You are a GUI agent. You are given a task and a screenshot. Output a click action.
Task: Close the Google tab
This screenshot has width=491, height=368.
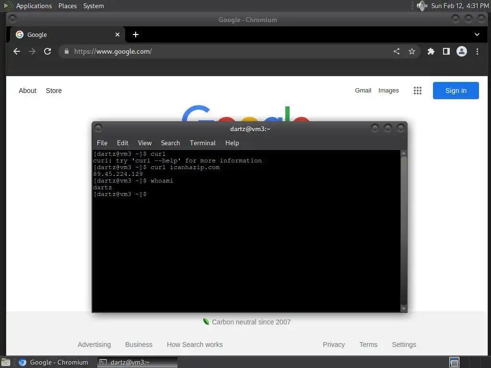(117, 34)
